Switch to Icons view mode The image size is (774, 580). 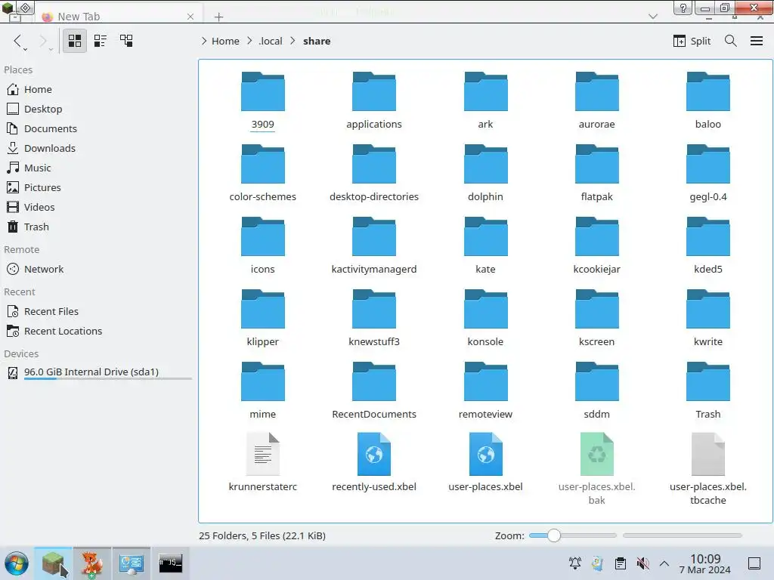click(x=75, y=41)
